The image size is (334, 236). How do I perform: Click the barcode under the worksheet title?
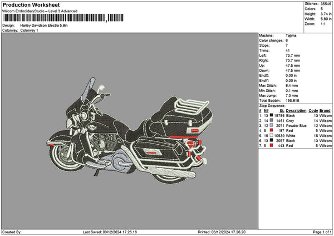tap(63, 18)
